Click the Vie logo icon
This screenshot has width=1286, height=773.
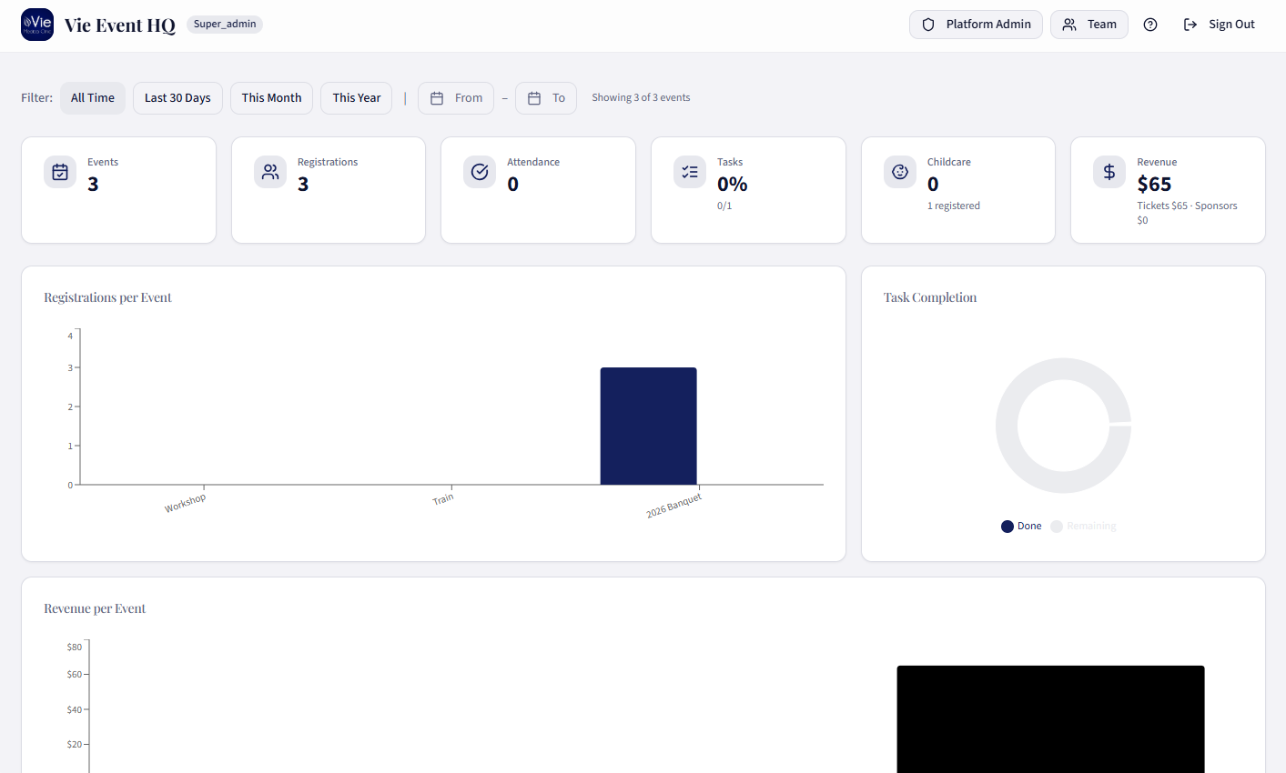[37, 25]
